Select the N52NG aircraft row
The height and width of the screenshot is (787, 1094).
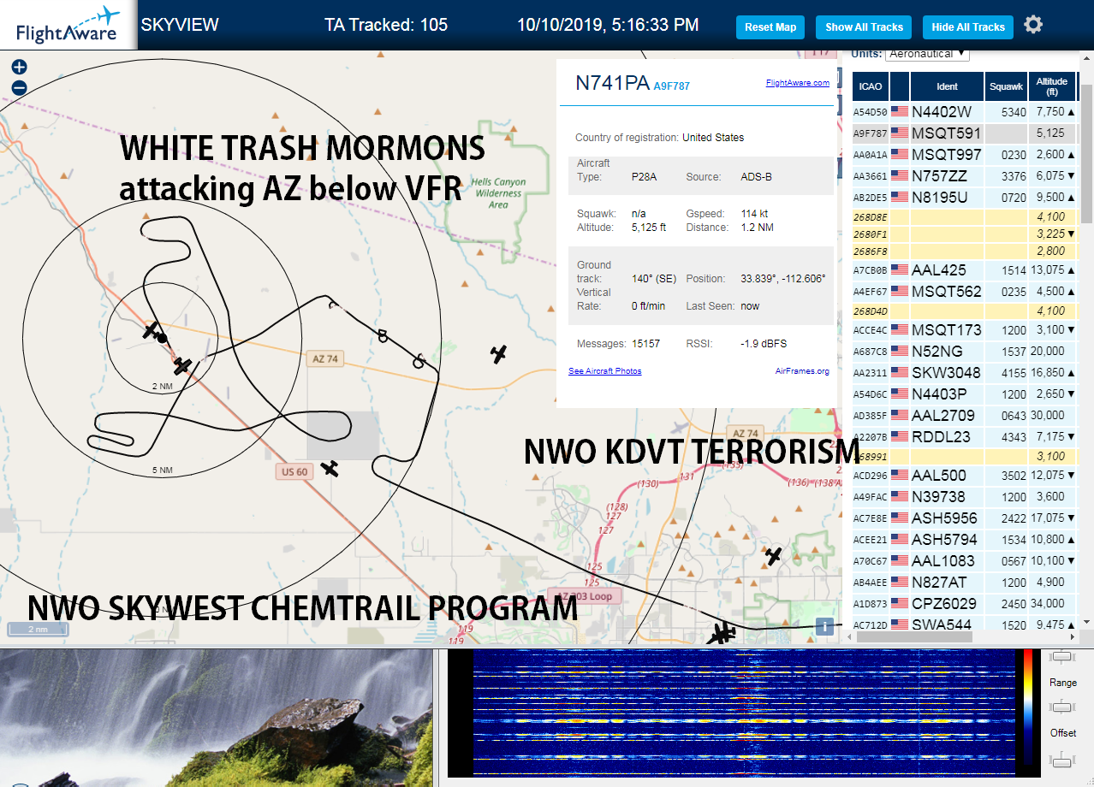964,352
